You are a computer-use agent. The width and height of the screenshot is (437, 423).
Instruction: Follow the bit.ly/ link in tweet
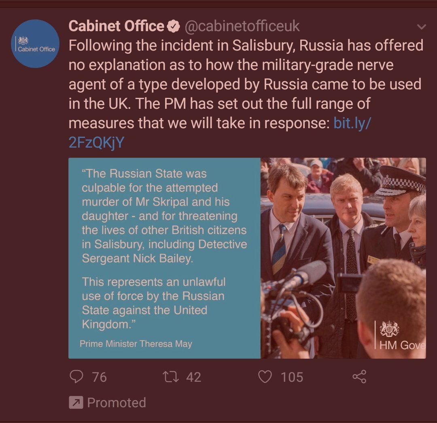coord(352,123)
